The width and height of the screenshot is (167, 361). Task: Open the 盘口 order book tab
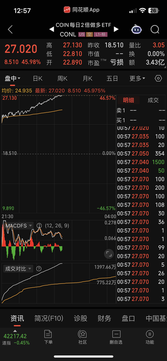[x=128, y=319]
